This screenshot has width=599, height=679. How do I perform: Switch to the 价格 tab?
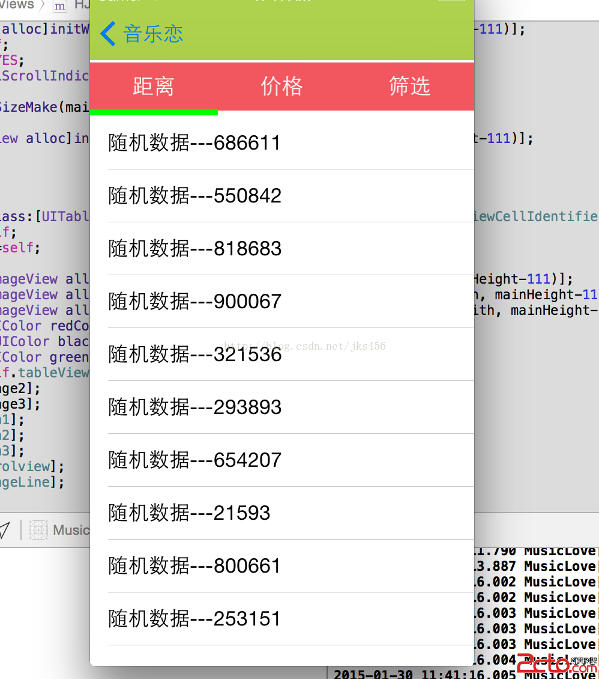[282, 86]
